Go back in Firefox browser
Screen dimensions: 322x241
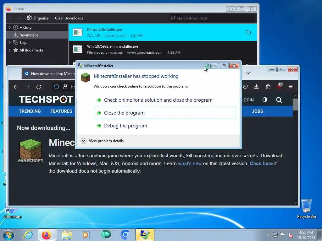pos(16,87)
